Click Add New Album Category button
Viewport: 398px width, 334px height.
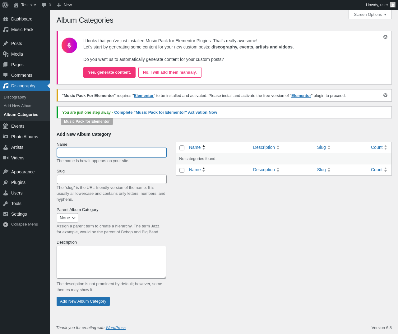[83, 301]
